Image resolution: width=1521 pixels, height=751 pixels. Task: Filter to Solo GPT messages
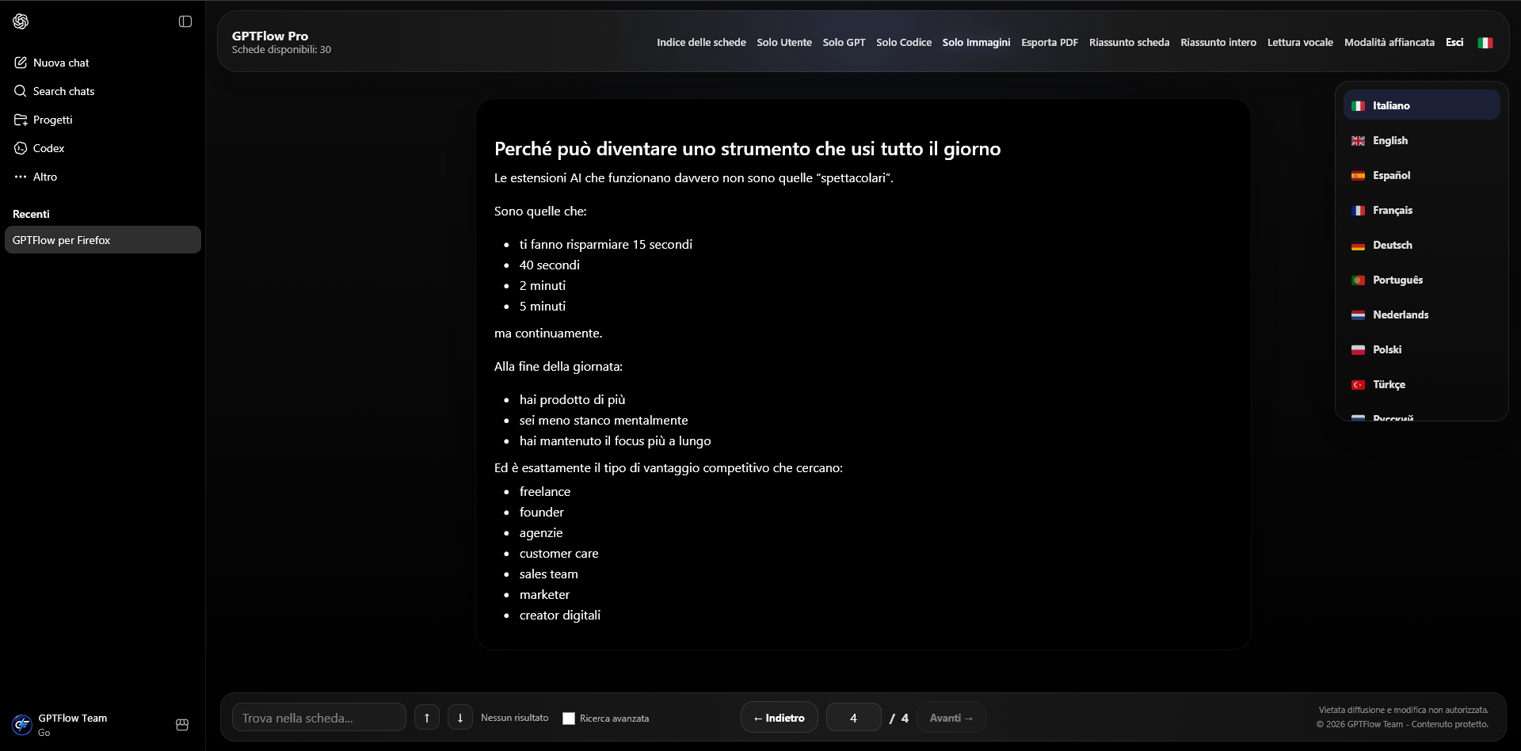pos(844,43)
